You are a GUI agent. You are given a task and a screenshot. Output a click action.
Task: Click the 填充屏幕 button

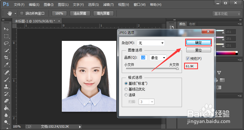tap(103, 14)
